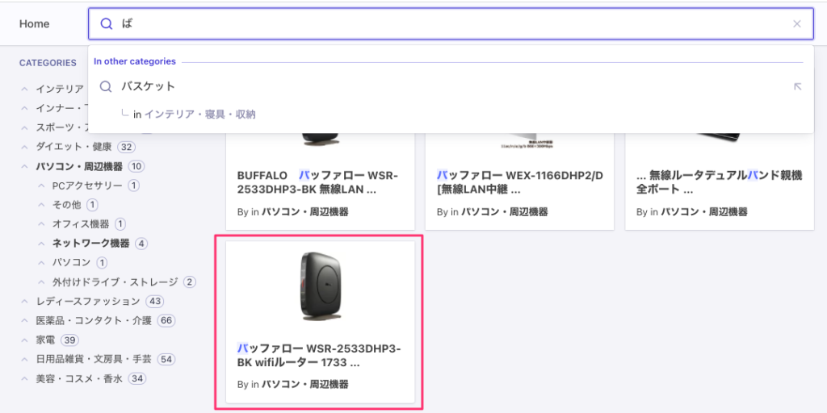Image resolution: width=827 pixels, height=413 pixels.
Task: Click router image on wifiルーター 1733 card
Action: (320, 286)
